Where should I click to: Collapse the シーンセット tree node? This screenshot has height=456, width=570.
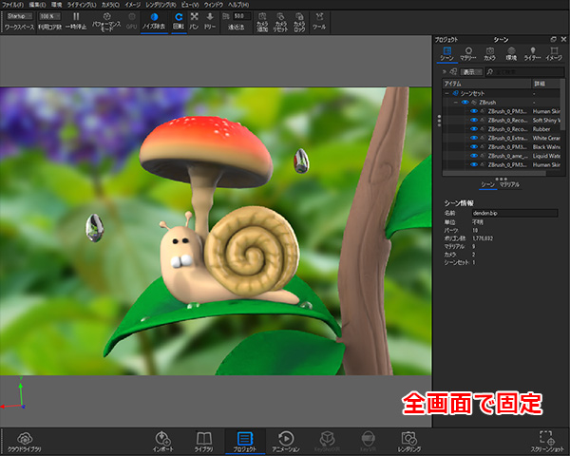[446, 93]
